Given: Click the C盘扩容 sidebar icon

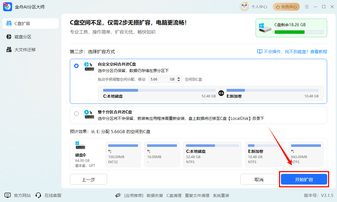Looking at the screenshot, I should pos(9,23).
